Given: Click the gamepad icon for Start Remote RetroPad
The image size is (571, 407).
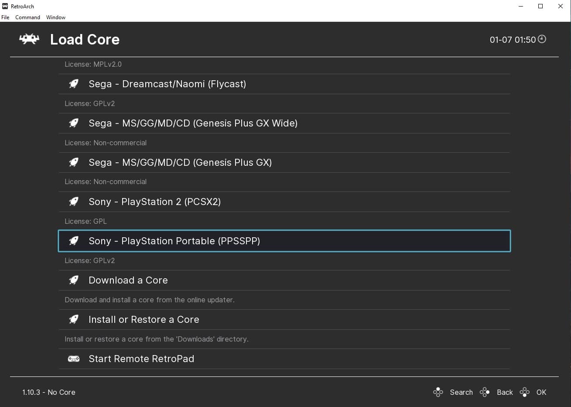Looking at the screenshot, I should (x=74, y=359).
